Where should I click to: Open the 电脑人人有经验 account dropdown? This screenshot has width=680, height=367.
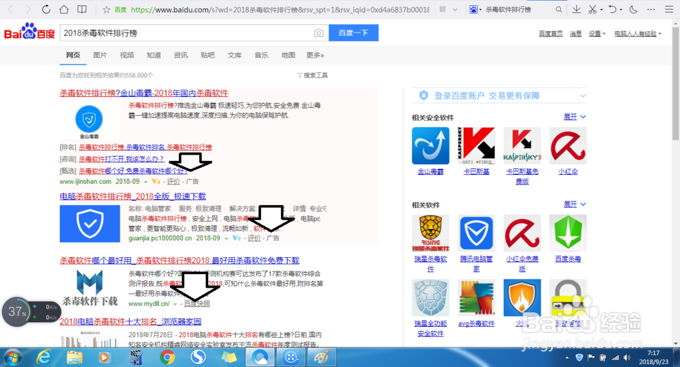point(638,34)
